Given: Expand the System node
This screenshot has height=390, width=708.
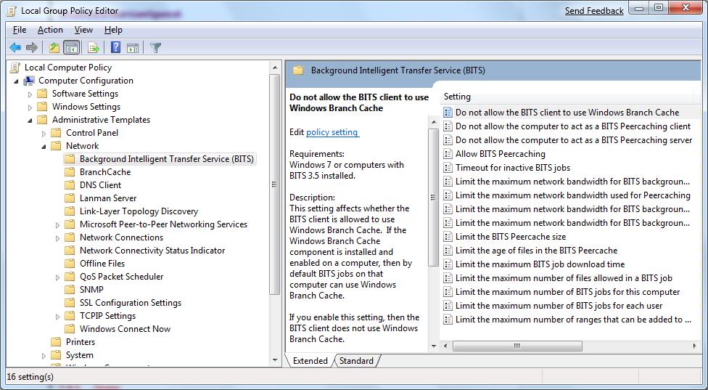Looking at the screenshot, I should pos(44,356).
